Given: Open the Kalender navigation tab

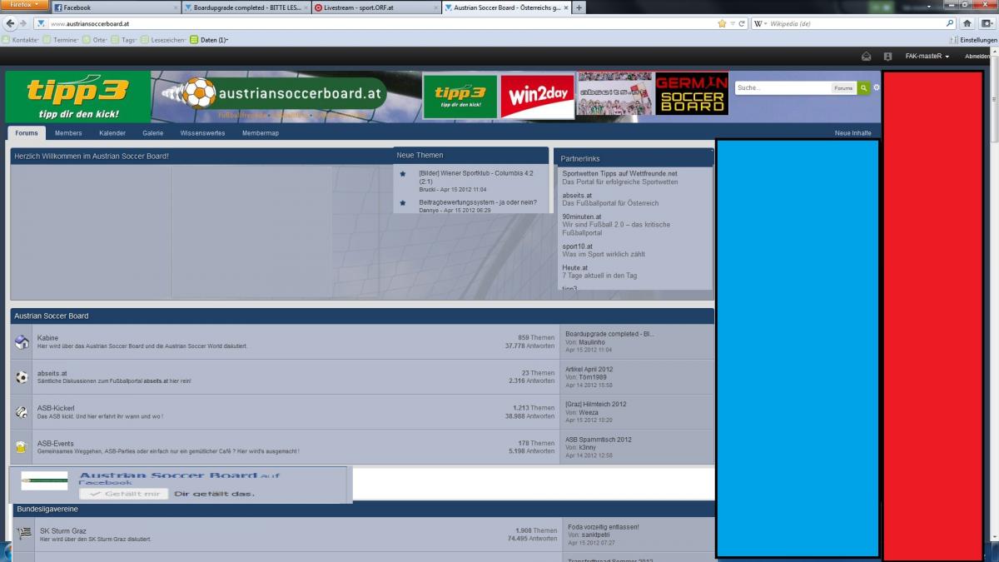Looking at the screenshot, I should 112,133.
